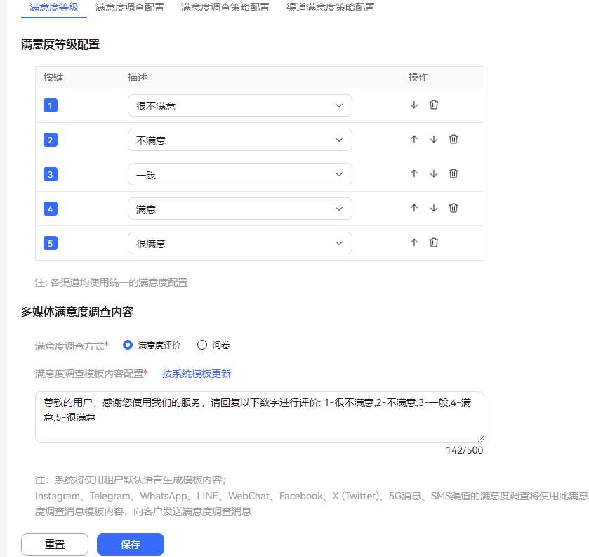The image size is (589, 557).
Task: Delete row 4 满意 level
Action: pos(454,208)
